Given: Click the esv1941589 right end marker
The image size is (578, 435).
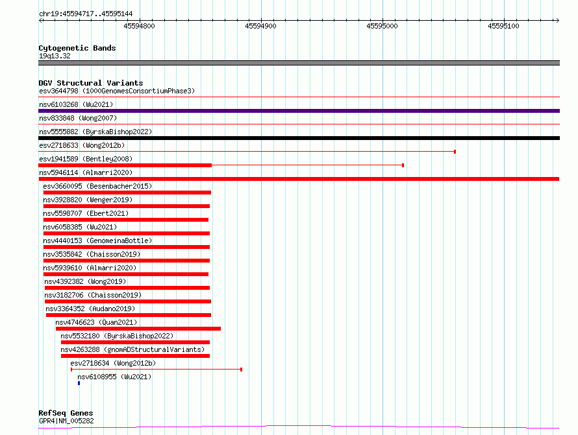Looking at the screenshot, I should pos(403,165).
